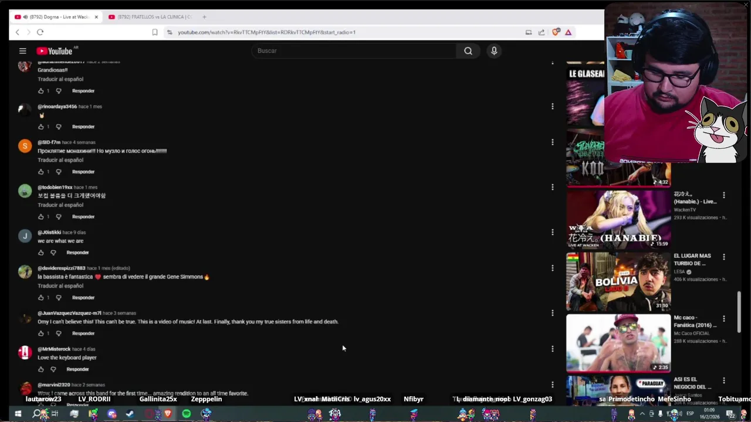Like 'Love the keyboard player' comment
751x422 pixels.
(x=40, y=369)
